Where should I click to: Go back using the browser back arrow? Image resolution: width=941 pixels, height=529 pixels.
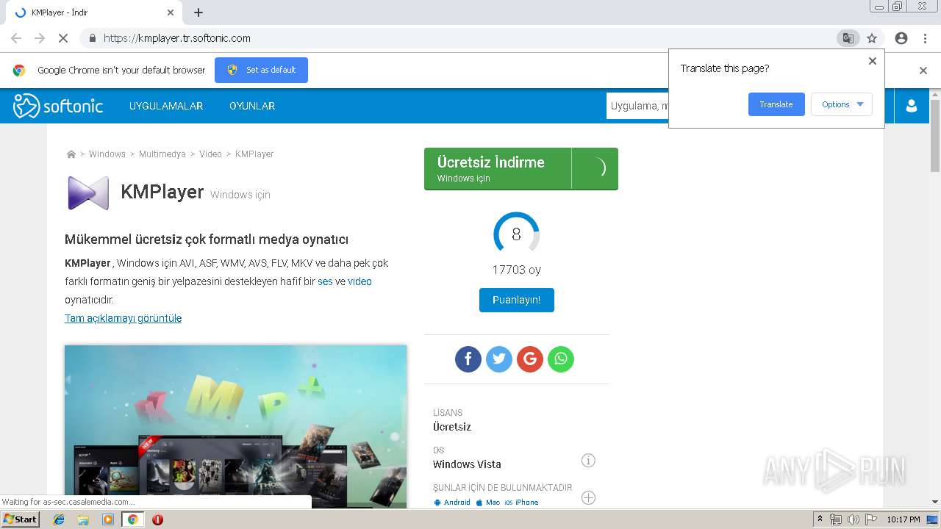pos(16,38)
